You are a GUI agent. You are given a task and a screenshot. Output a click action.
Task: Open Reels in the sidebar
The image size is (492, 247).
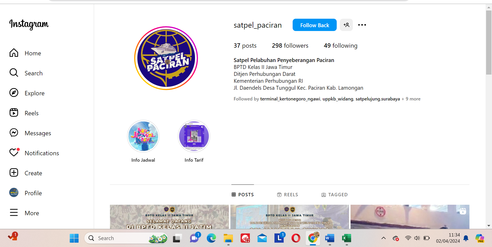(x=14, y=113)
